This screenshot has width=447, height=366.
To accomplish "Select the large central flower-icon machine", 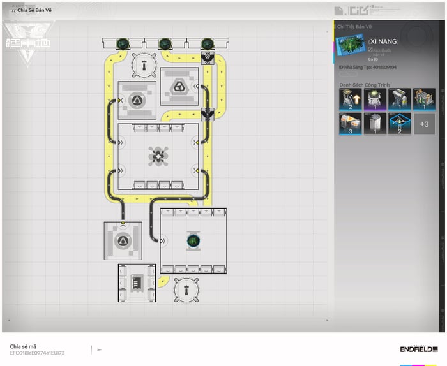I will (x=158, y=156).
